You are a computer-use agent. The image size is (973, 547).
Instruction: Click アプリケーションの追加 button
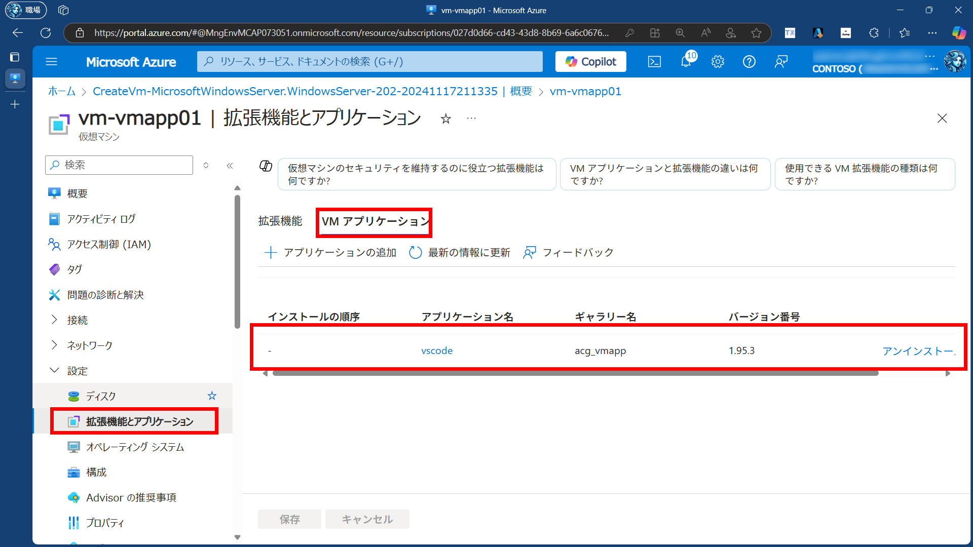click(330, 252)
